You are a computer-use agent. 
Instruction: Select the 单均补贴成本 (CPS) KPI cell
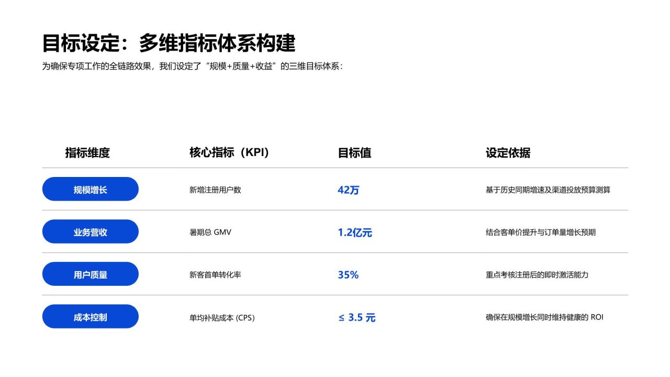pyautogui.click(x=222, y=317)
